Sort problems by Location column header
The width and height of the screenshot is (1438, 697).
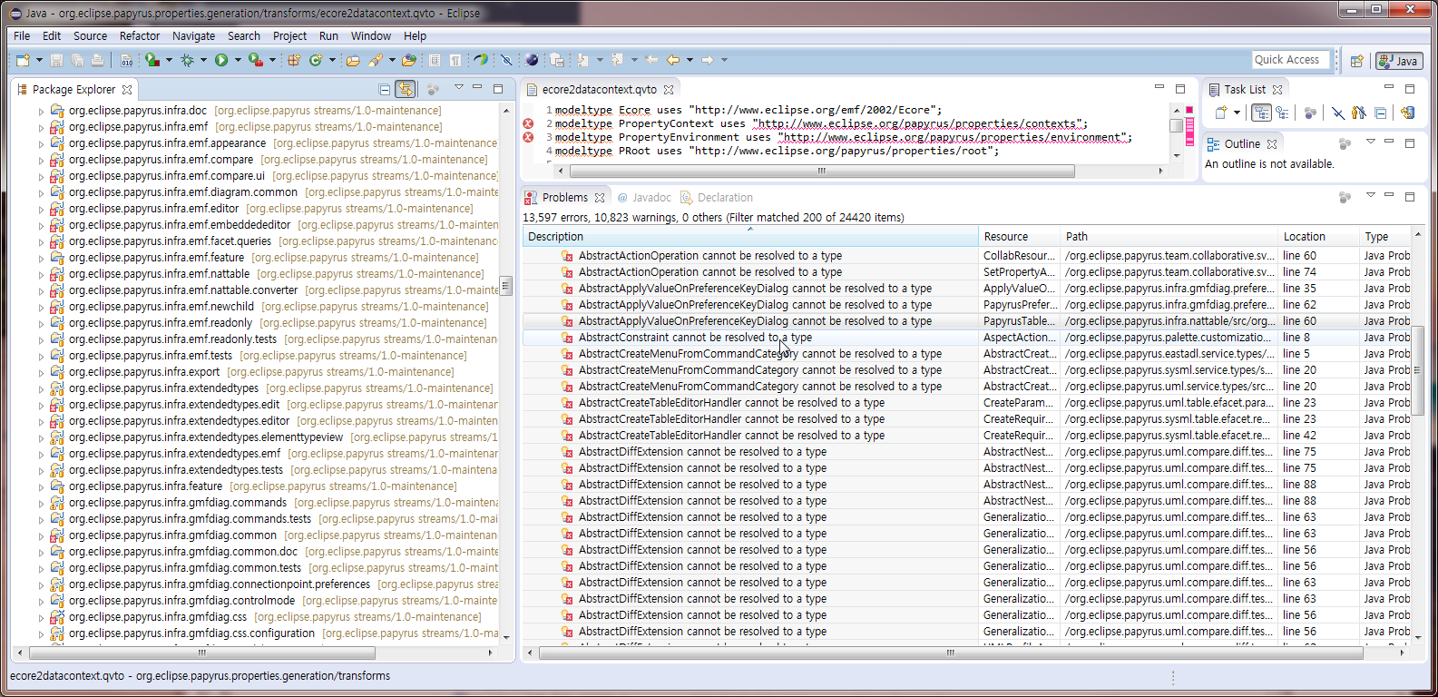click(x=1317, y=236)
